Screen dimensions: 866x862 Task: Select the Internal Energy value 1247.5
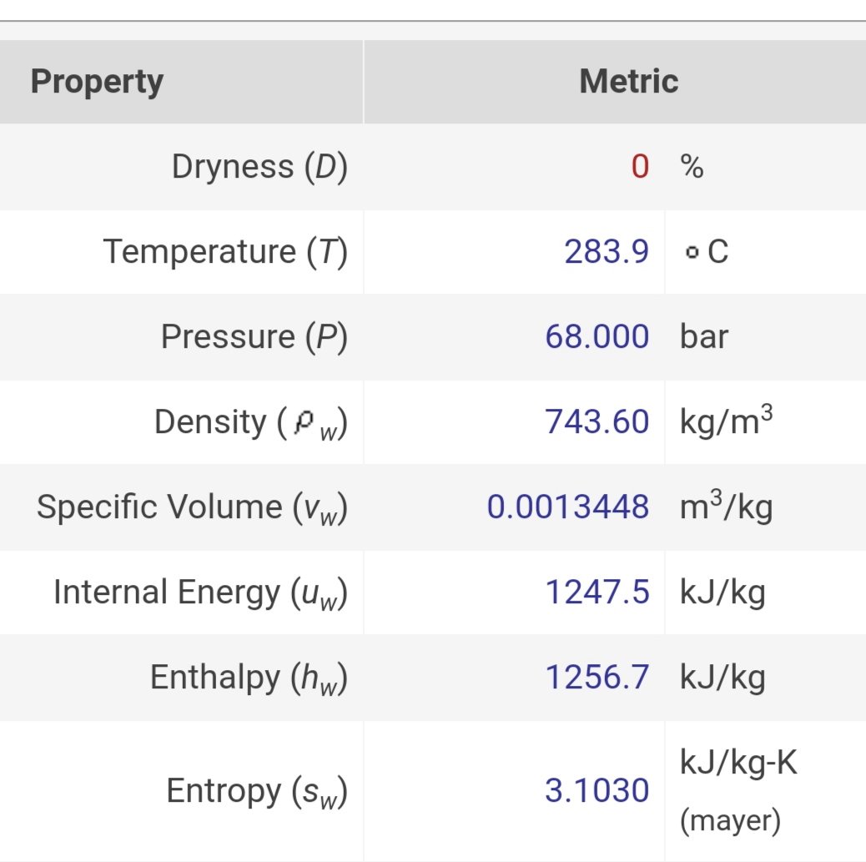coord(597,592)
